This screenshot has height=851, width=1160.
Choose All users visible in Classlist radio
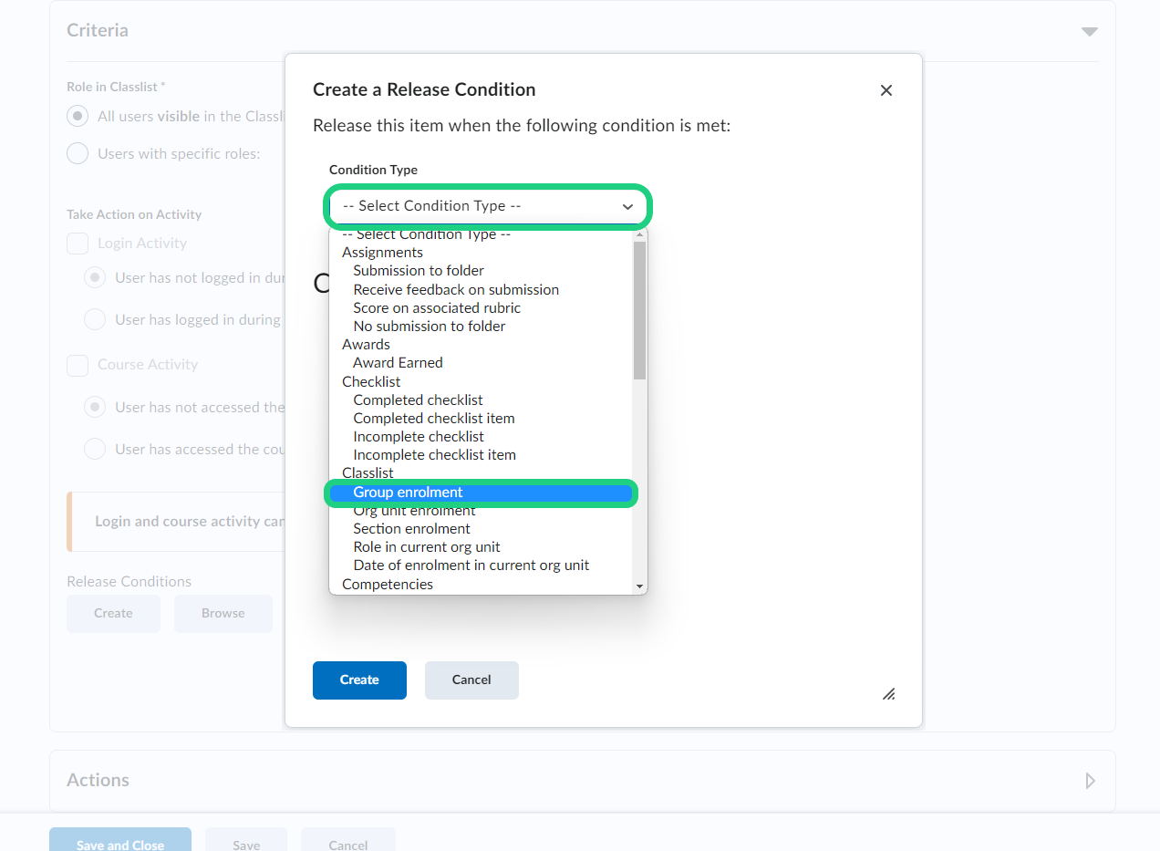click(x=78, y=117)
